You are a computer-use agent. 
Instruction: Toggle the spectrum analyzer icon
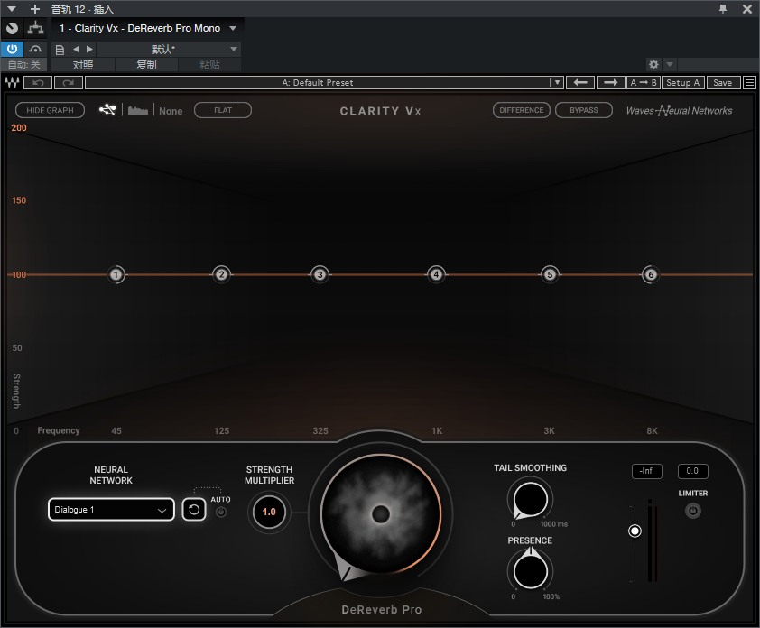[138, 110]
